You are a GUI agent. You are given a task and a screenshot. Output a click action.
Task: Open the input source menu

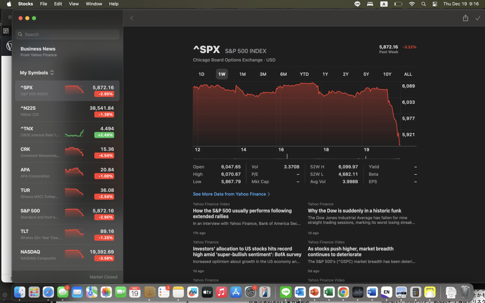point(384,4)
